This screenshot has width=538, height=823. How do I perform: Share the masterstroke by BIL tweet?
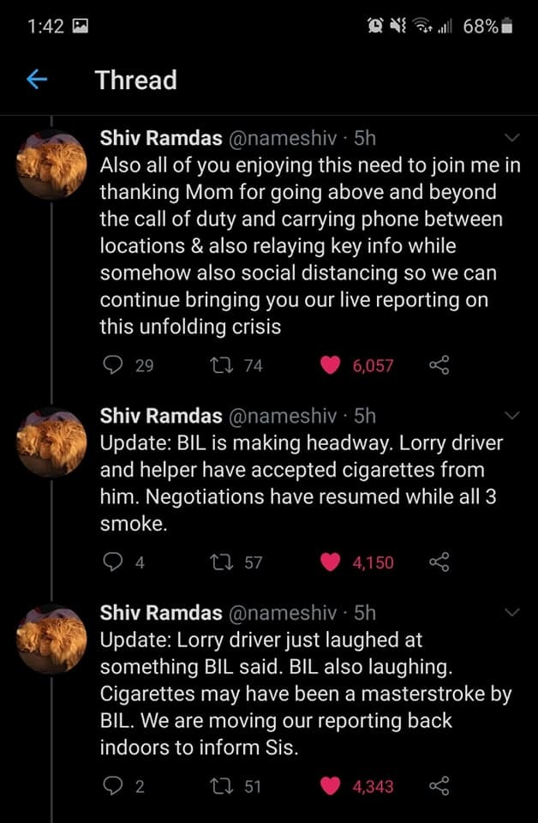pos(438,786)
